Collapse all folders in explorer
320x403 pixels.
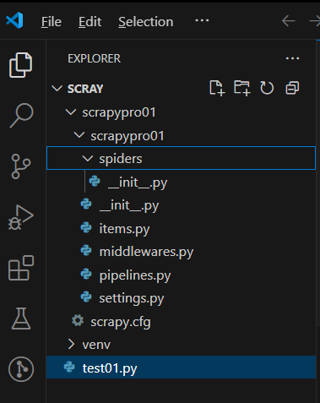click(x=292, y=88)
